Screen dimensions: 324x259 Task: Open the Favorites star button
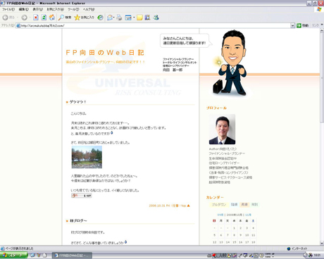(x=84, y=18)
